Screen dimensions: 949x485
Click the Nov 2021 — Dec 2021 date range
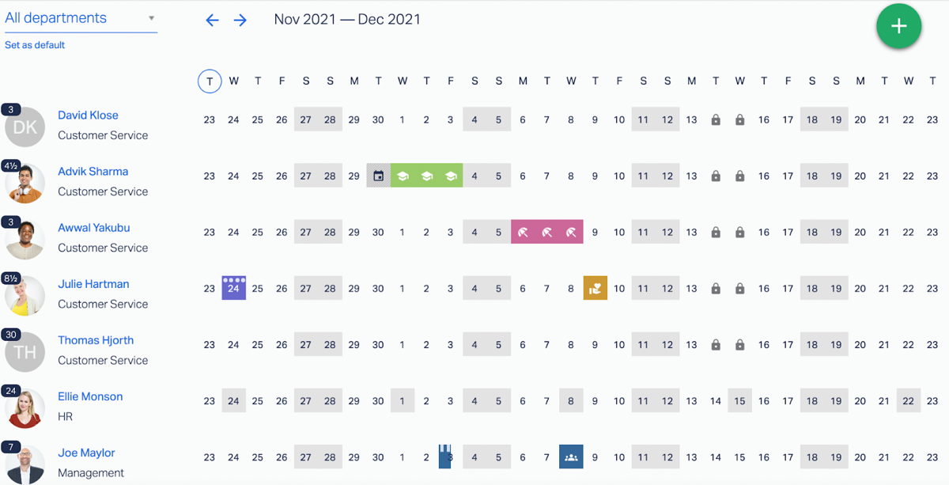click(x=347, y=20)
